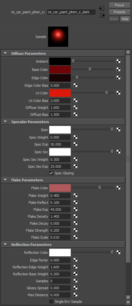
Task: Click the Hide button
Action: pos(125,19)
